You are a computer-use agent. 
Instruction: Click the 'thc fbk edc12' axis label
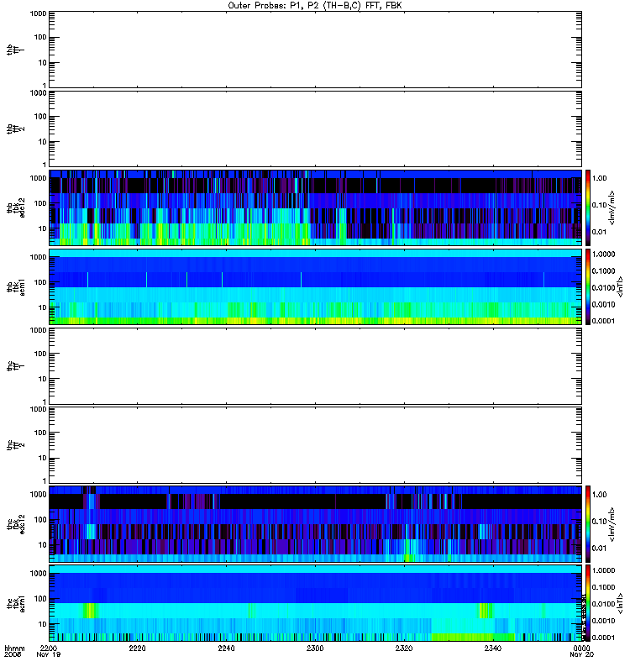pyautogui.click(x=16, y=523)
